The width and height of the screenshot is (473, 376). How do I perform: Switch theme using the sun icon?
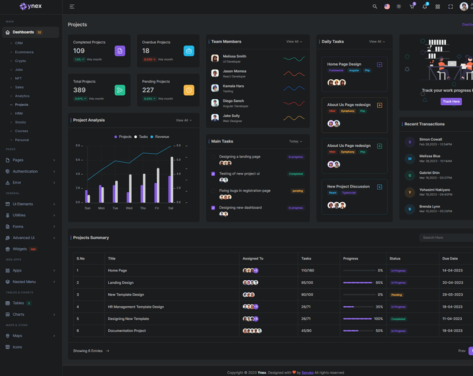click(x=399, y=7)
